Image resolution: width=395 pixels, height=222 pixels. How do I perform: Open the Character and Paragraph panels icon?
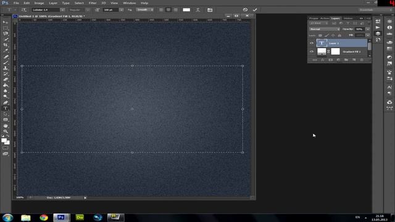click(x=210, y=10)
